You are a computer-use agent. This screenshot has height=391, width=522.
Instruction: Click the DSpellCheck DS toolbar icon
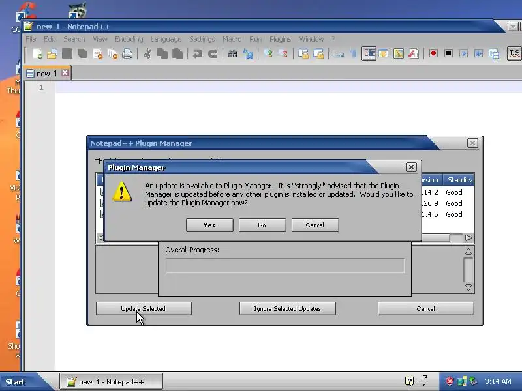pos(514,53)
